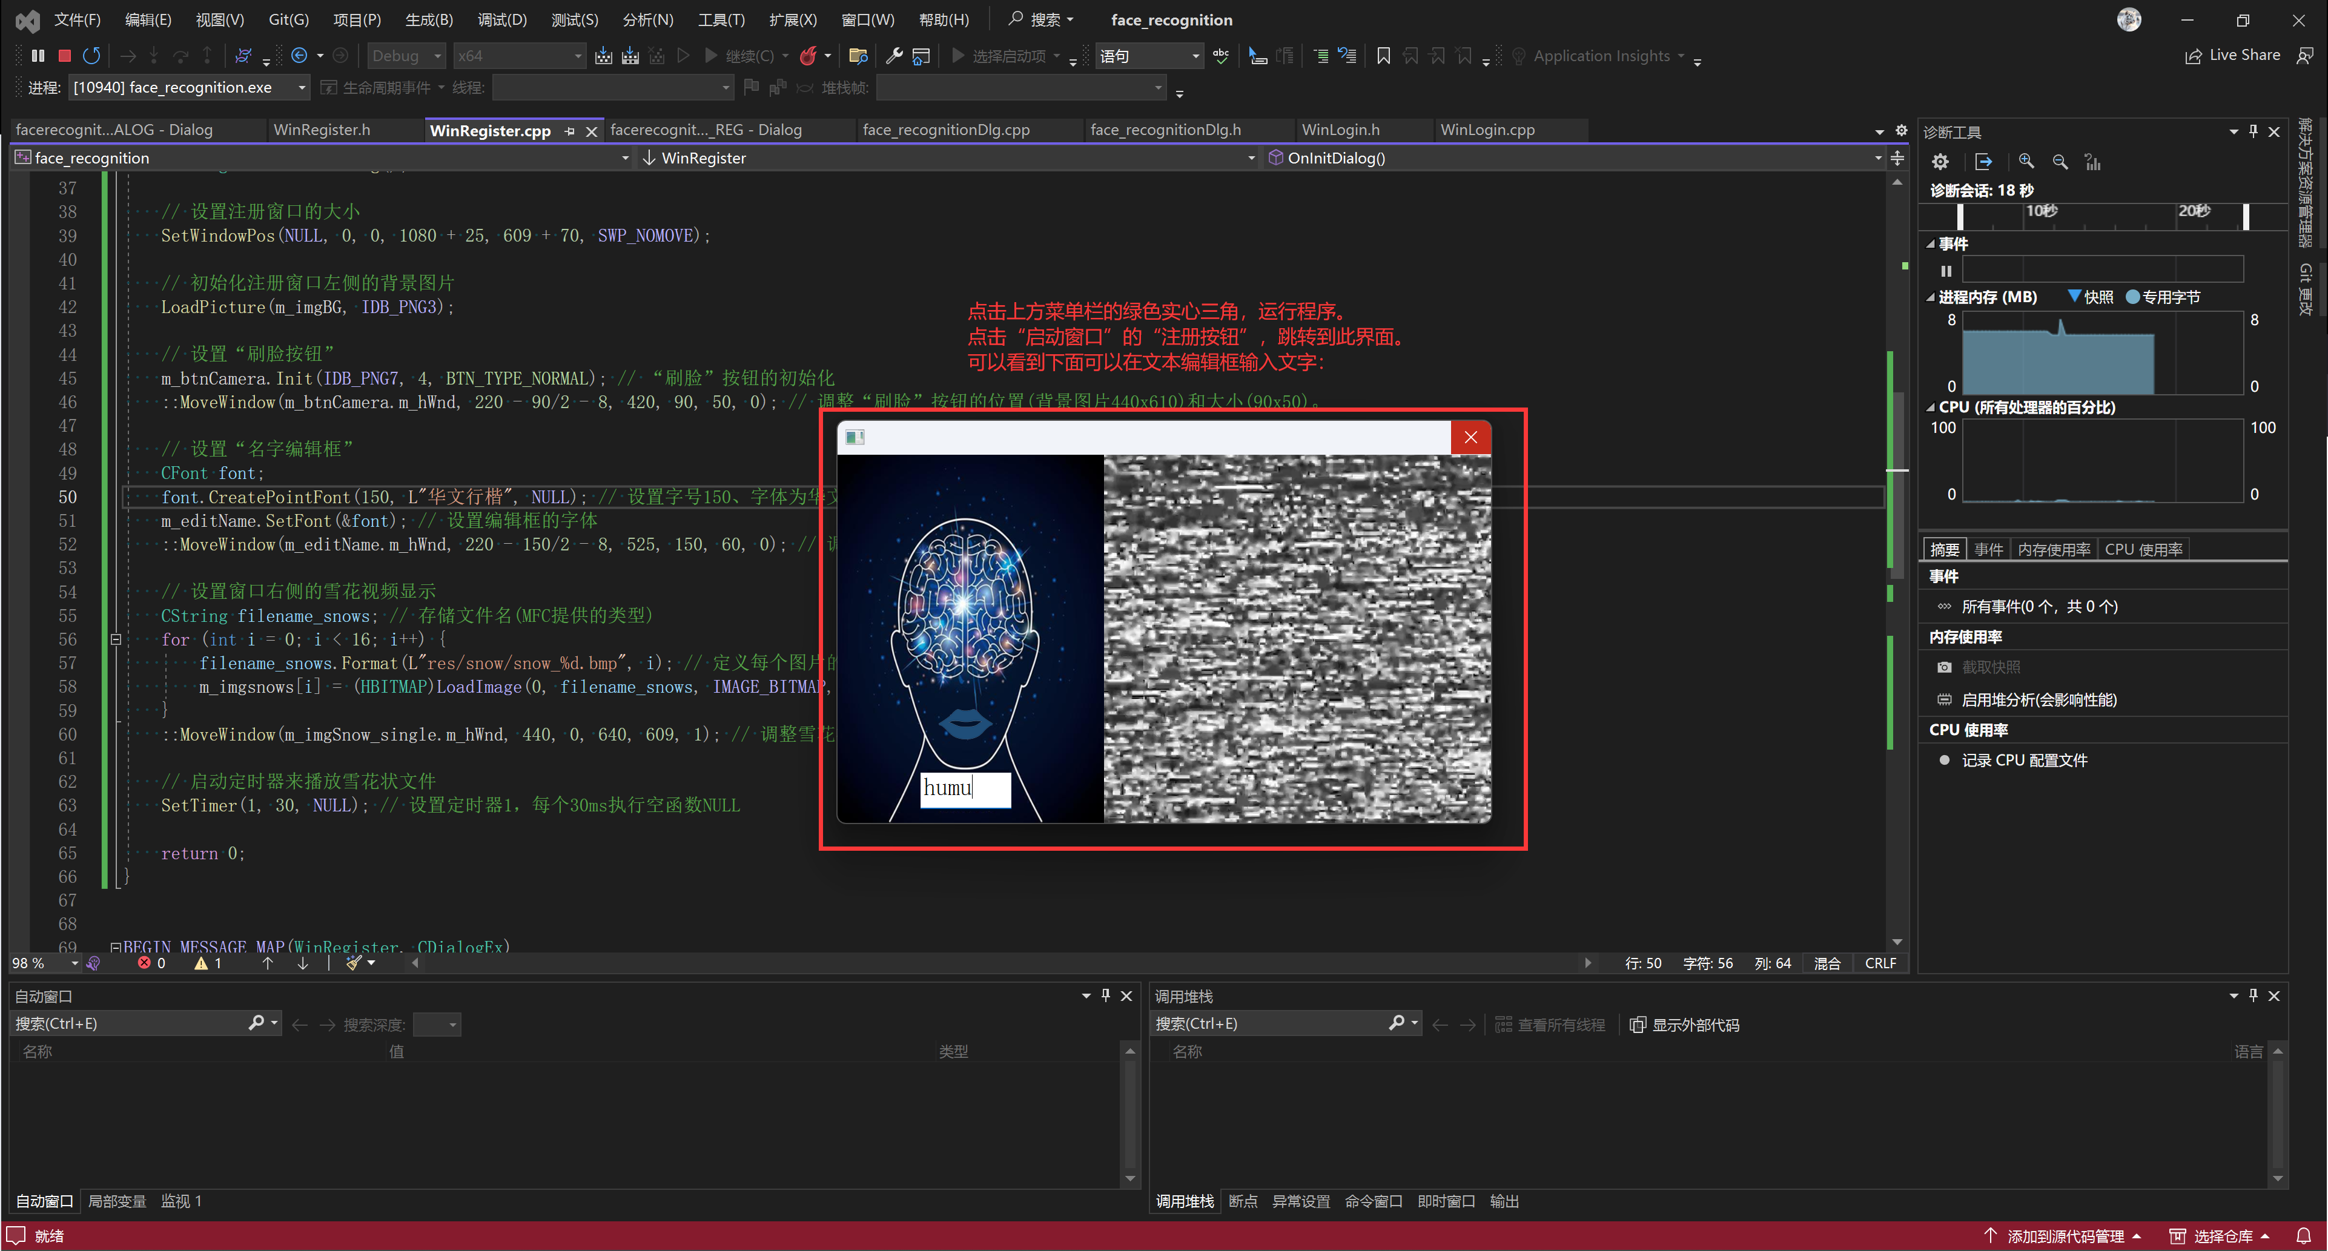The width and height of the screenshot is (2328, 1251).
Task: Click the Hot Reload flame icon
Action: point(808,56)
